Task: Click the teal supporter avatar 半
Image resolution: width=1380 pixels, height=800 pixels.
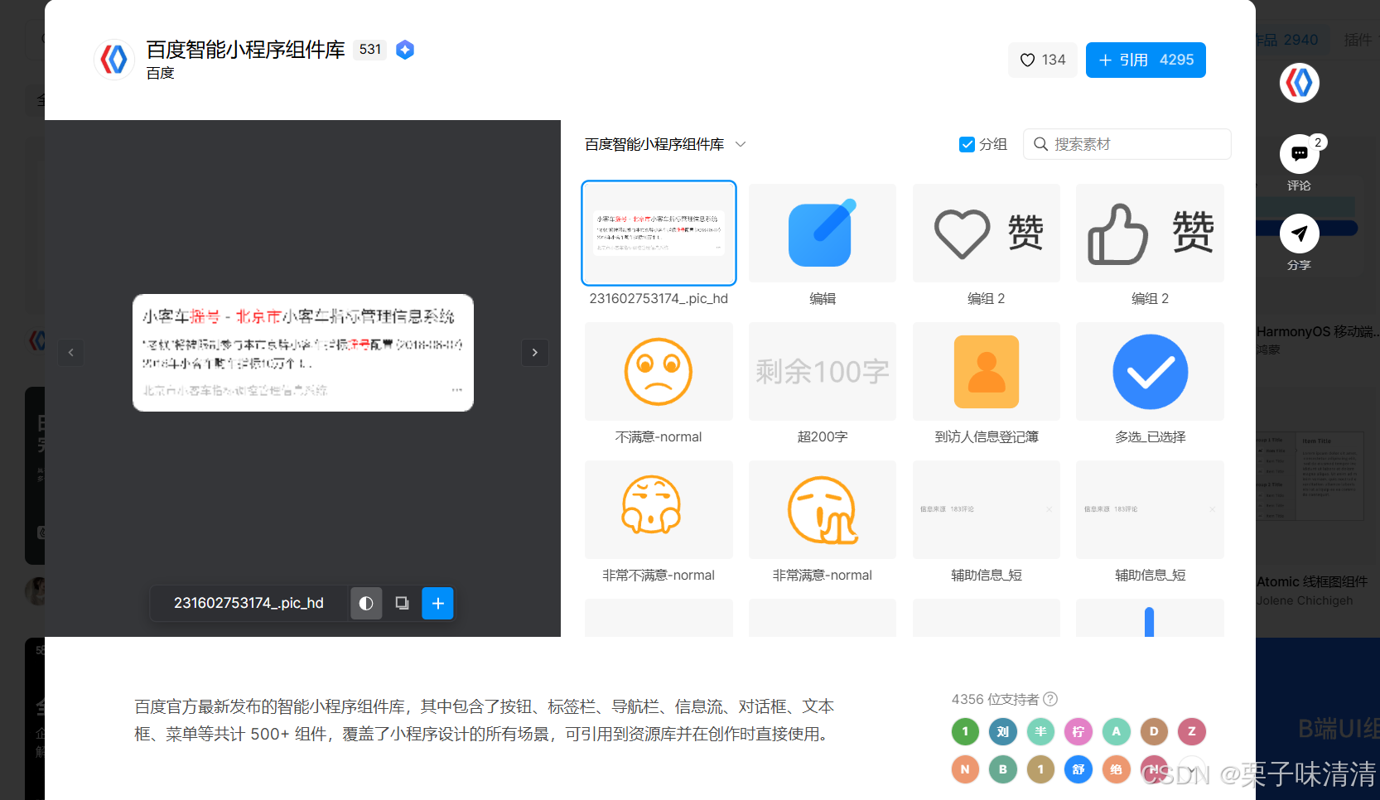Action: (x=1040, y=731)
